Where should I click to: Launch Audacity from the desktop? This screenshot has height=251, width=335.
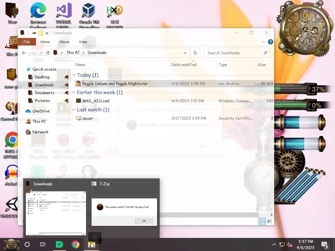click(x=12, y=175)
